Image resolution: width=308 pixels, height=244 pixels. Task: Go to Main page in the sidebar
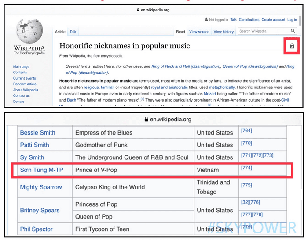[21, 66]
